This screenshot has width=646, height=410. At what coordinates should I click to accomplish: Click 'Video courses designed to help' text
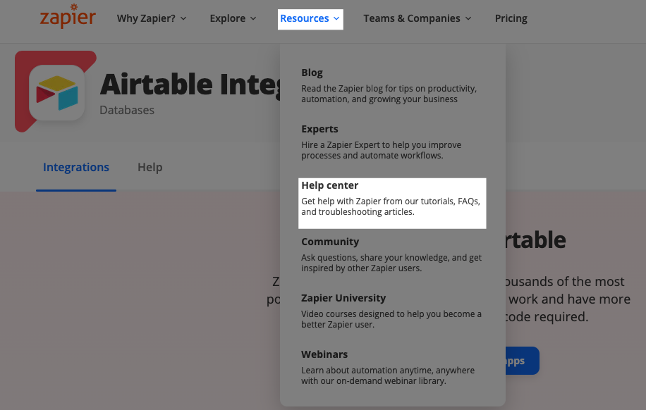tap(391, 319)
